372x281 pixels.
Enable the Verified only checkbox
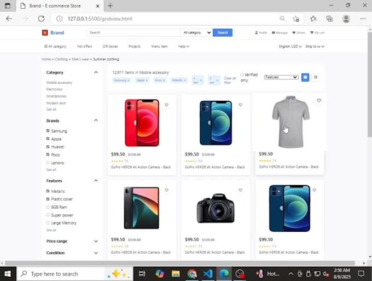point(242,74)
